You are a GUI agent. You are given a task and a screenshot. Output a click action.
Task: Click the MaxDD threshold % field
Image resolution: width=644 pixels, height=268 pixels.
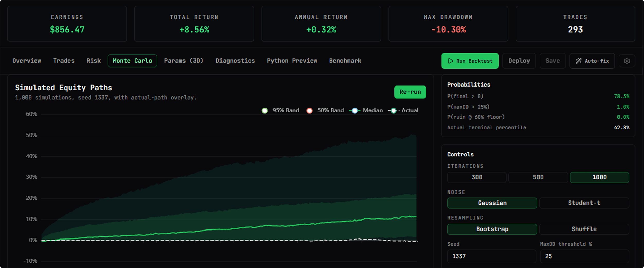point(584,256)
